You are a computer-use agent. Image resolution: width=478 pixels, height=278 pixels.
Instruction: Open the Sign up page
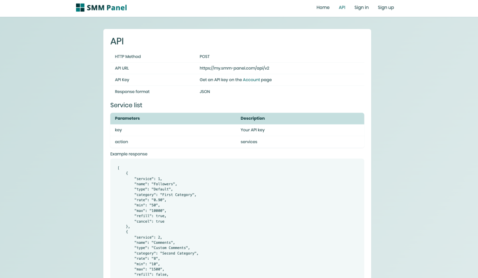pos(386,8)
